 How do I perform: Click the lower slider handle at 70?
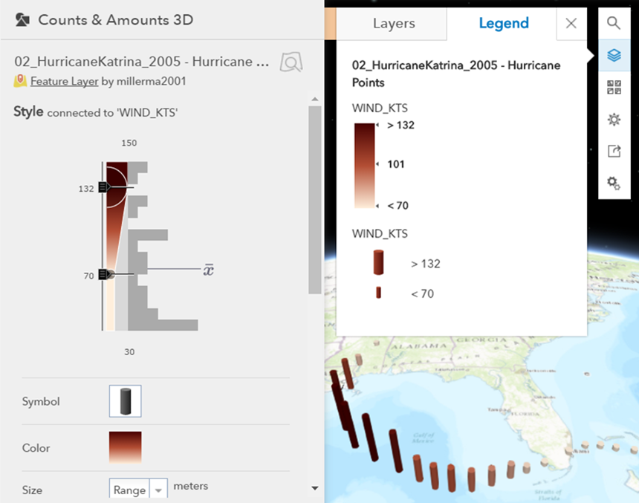coord(104,275)
